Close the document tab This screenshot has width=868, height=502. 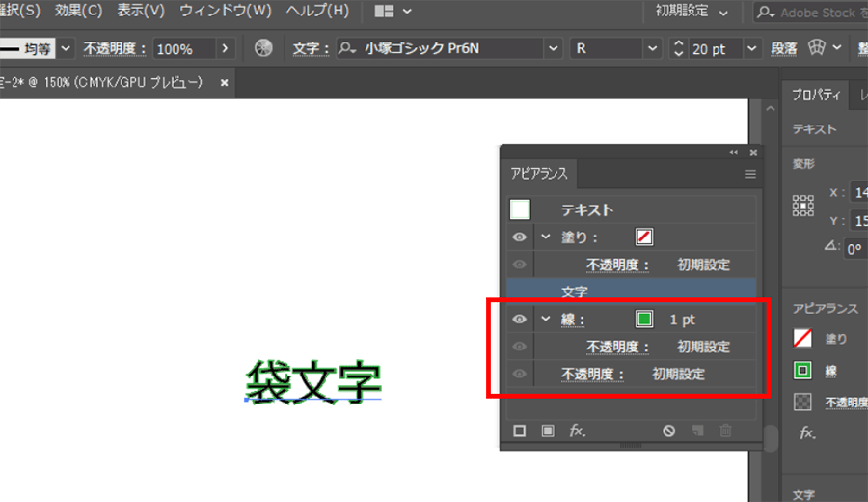(224, 83)
